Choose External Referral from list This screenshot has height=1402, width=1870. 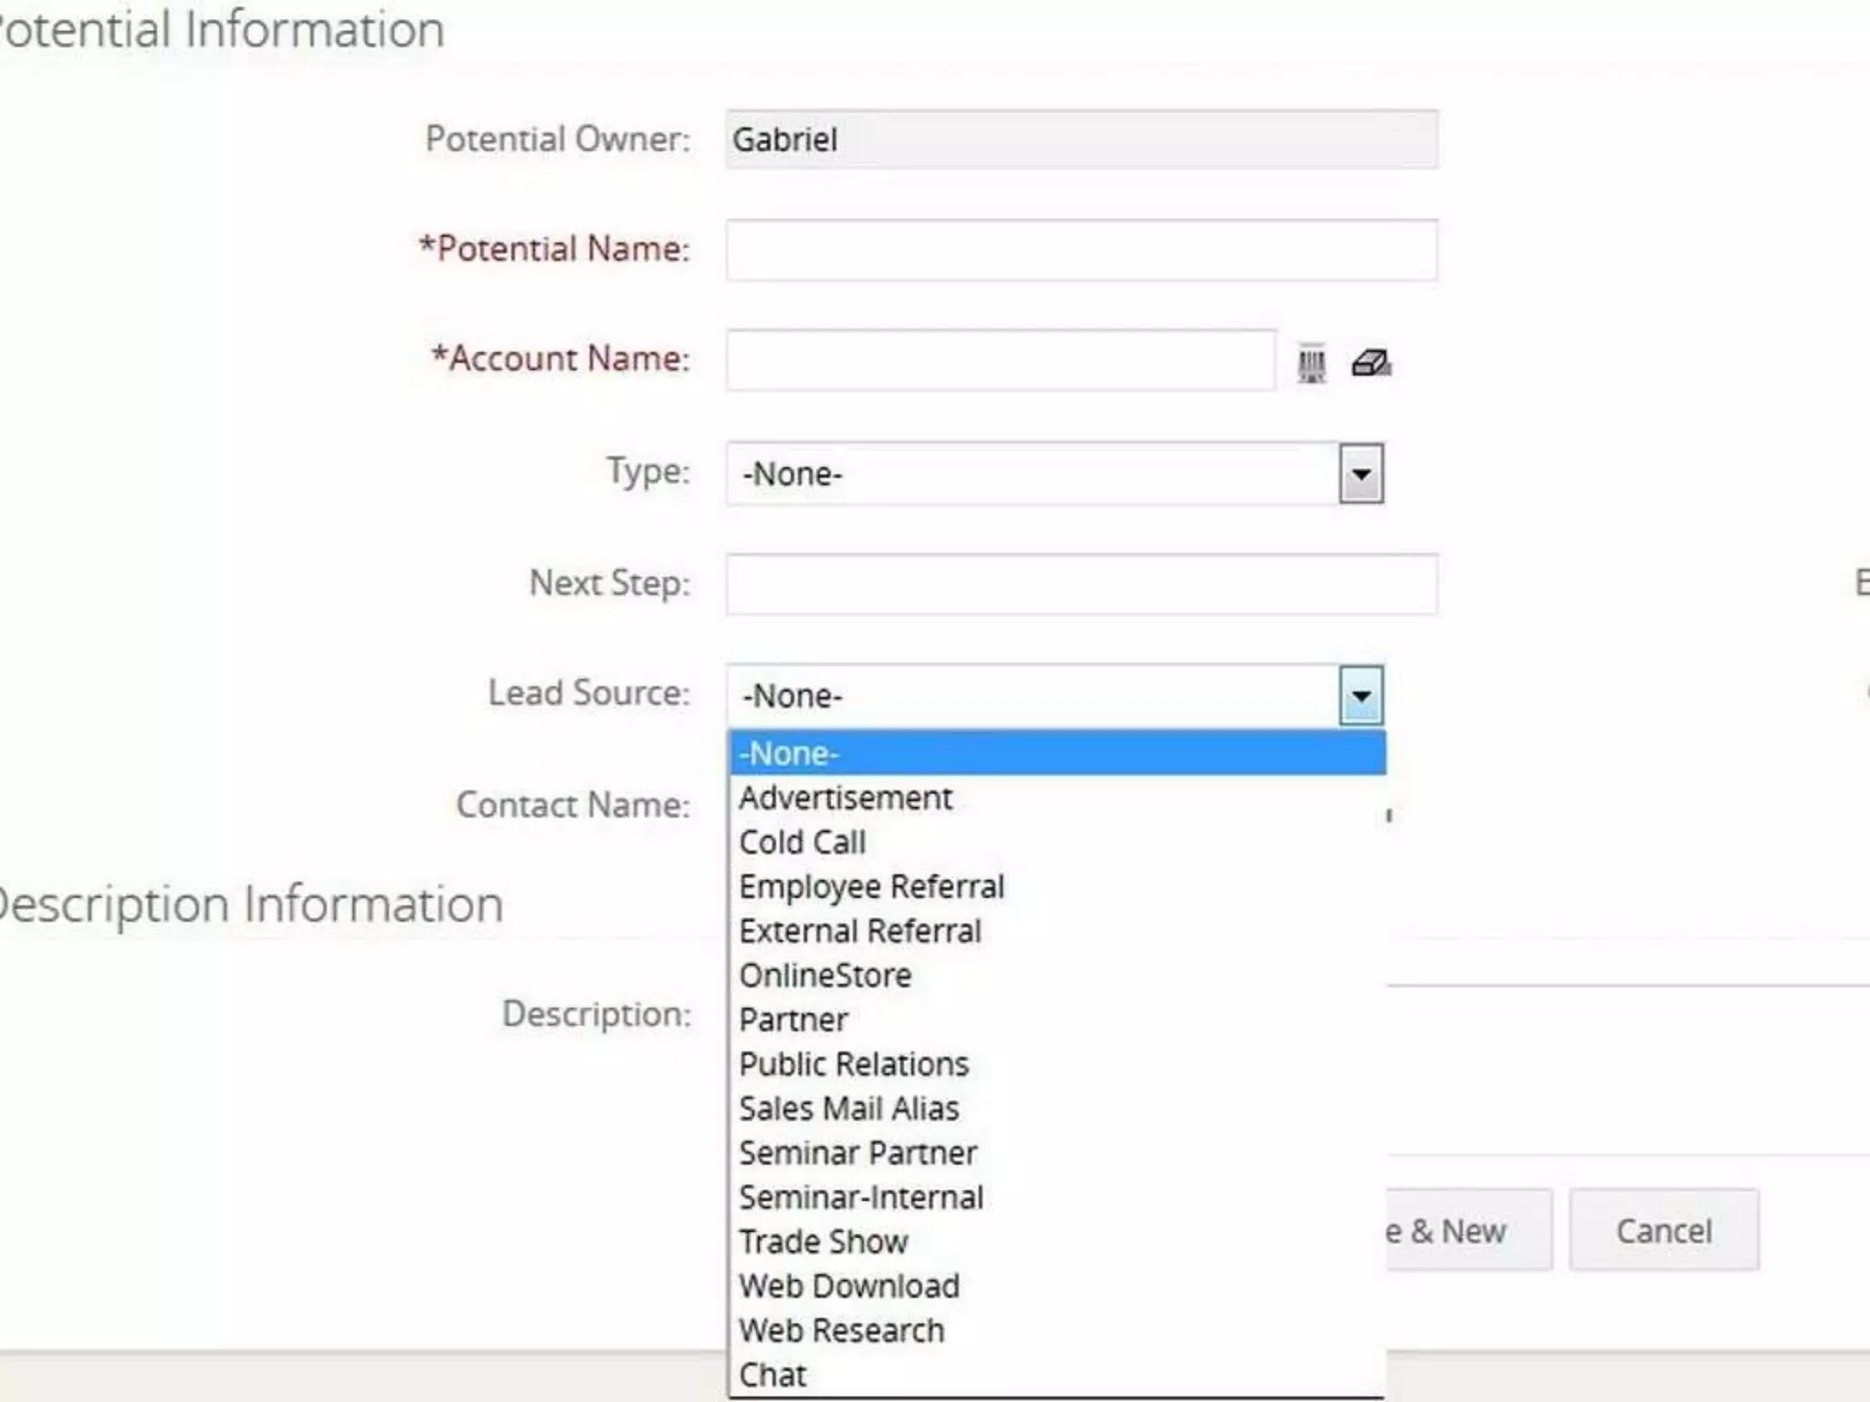860,931
